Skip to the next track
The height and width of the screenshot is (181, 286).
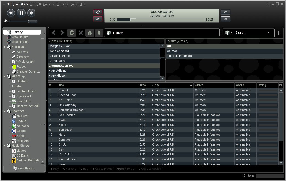pyautogui.click(x=31, y=13)
